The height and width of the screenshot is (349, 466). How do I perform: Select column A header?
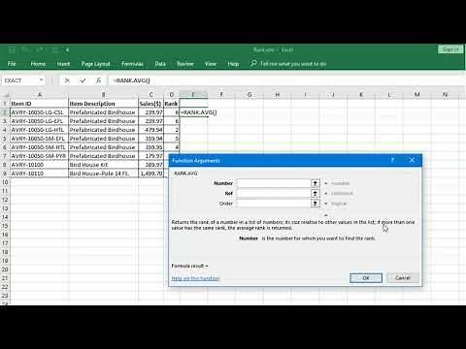(x=39, y=94)
